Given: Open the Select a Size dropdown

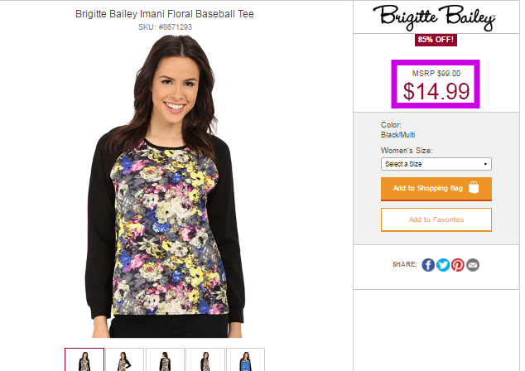Looking at the screenshot, I should 436,164.
